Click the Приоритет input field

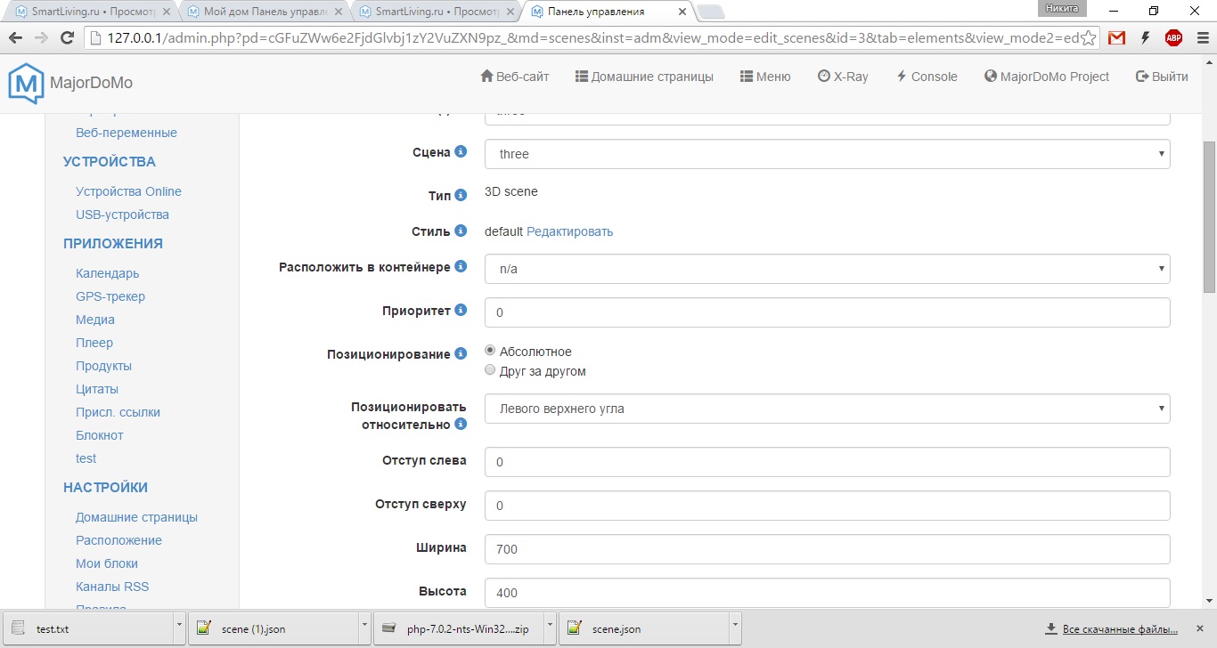[827, 312]
